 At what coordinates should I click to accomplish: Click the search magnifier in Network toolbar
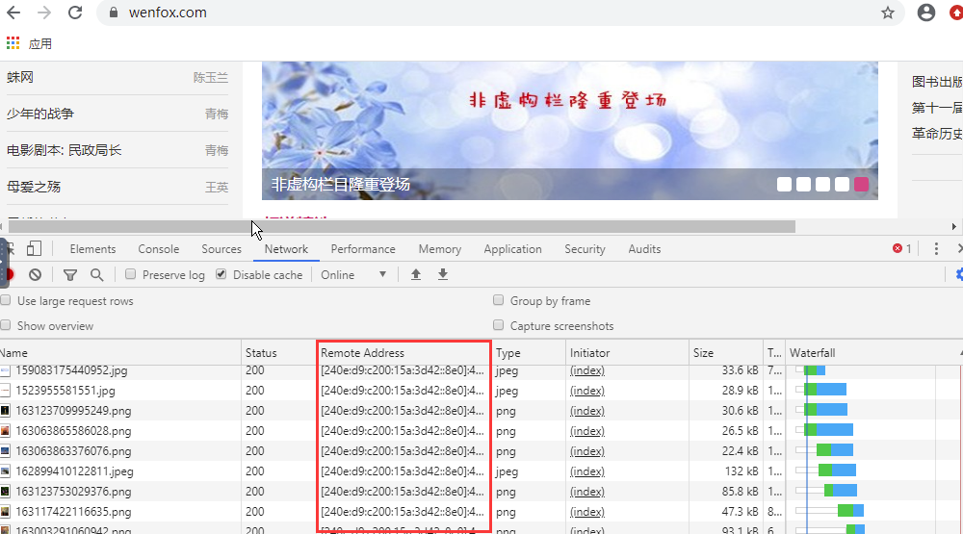[96, 275]
